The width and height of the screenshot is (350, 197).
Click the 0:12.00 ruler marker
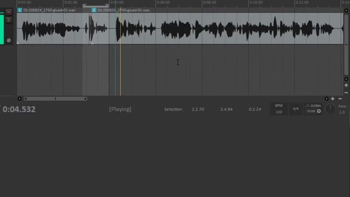(302, 2)
